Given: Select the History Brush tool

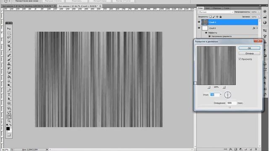Looking at the screenshot, I should point(9,68).
